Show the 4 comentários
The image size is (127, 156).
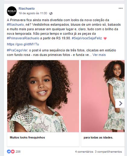pyautogui.click(x=84, y=152)
